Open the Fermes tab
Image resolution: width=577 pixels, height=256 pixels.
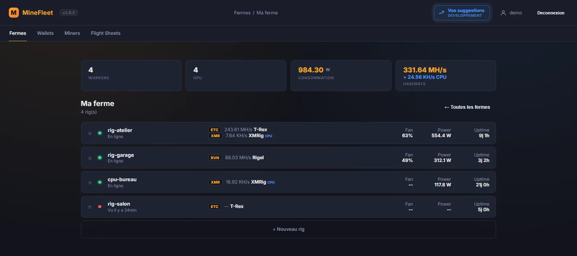pos(18,33)
